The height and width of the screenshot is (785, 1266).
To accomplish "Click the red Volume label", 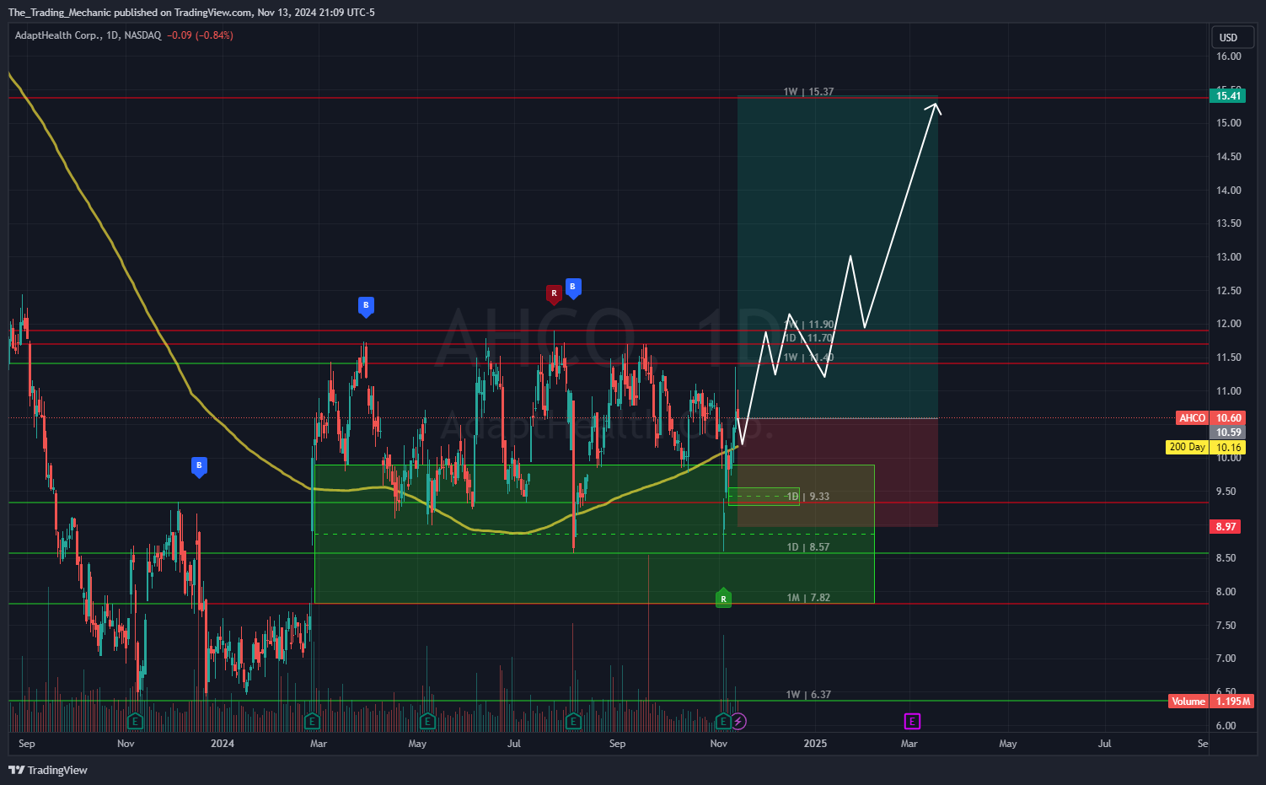I will 1188,702.
